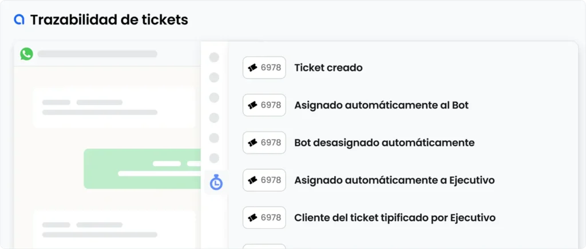Click the blue timer icon in sidebar
Image resolution: width=586 pixels, height=249 pixels.
(216, 183)
